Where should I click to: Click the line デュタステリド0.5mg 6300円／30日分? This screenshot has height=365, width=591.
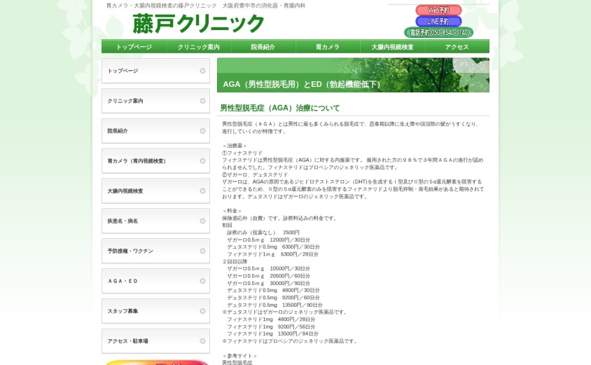coord(273,247)
